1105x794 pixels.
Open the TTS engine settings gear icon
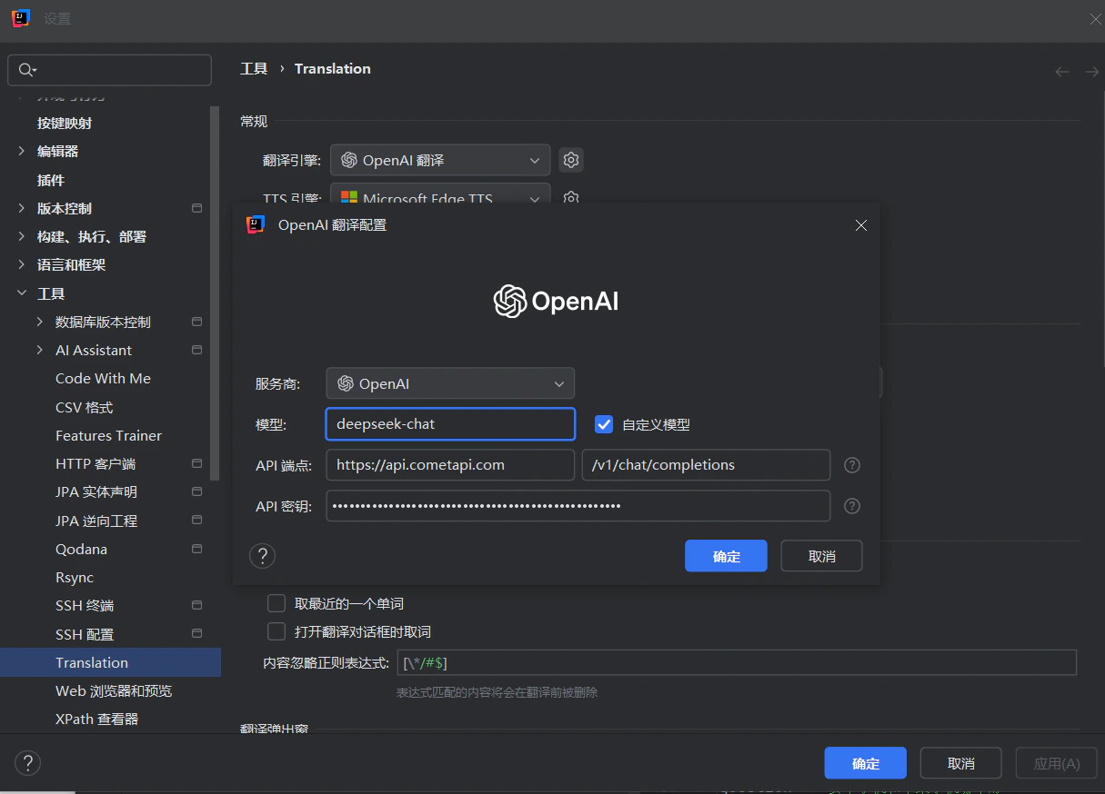click(x=571, y=198)
